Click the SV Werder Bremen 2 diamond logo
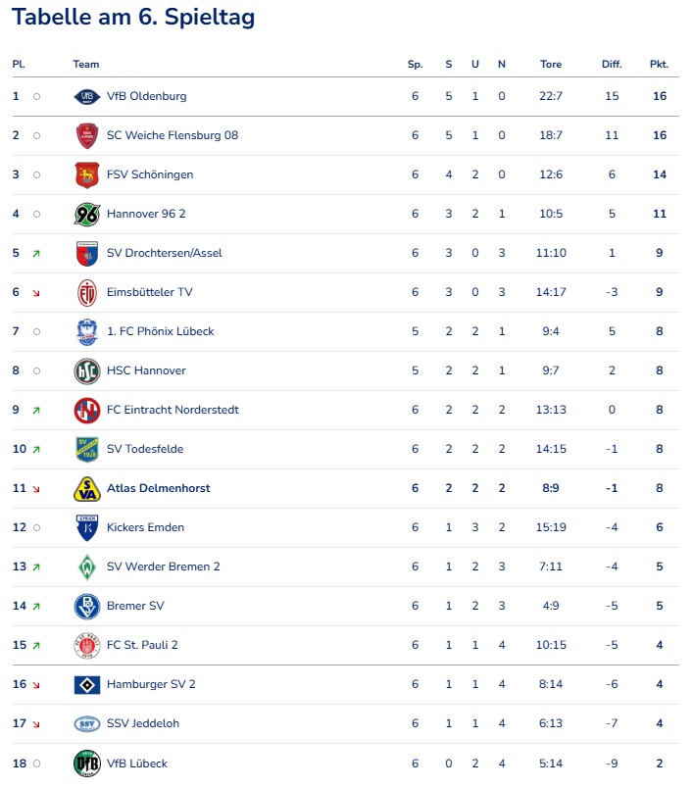692x788 pixels. (87, 566)
